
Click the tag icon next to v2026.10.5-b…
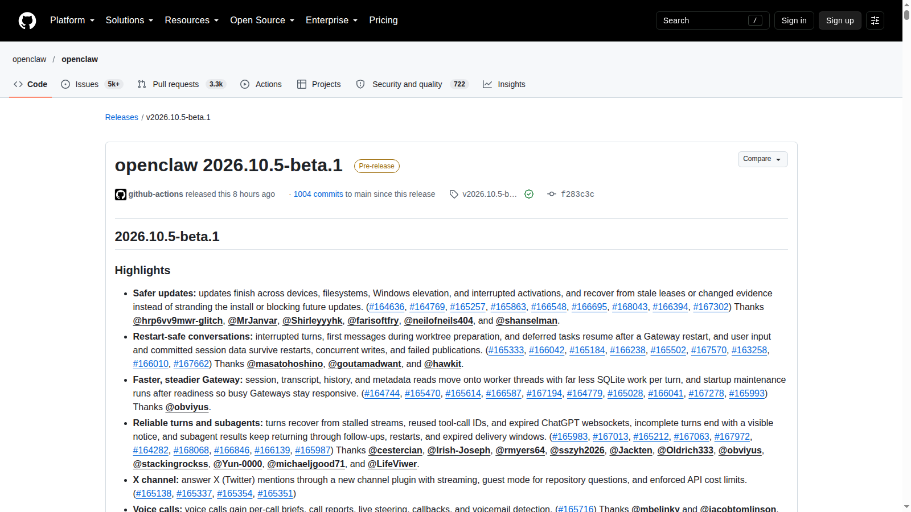pyautogui.click(x=454, y=194)
